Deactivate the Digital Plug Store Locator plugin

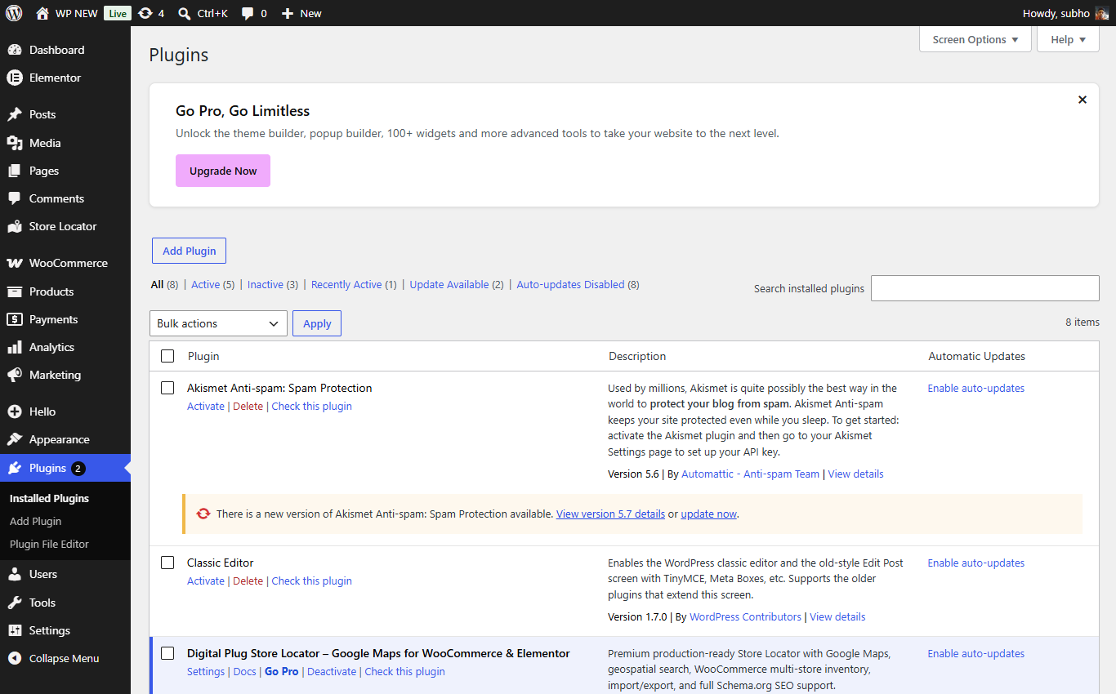pyautogui.click(x=332, y=671)
